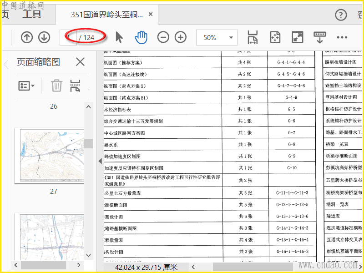This screenshot has height=273, width=364.
Task: Open the help question-mark icon
Action: [x=341, y=15]
